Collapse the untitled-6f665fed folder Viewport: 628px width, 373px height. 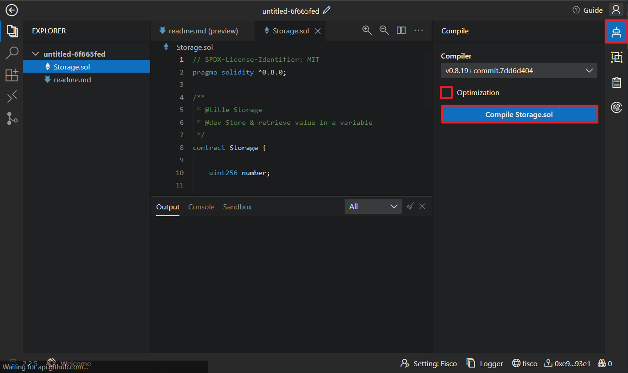click(35, 54)
